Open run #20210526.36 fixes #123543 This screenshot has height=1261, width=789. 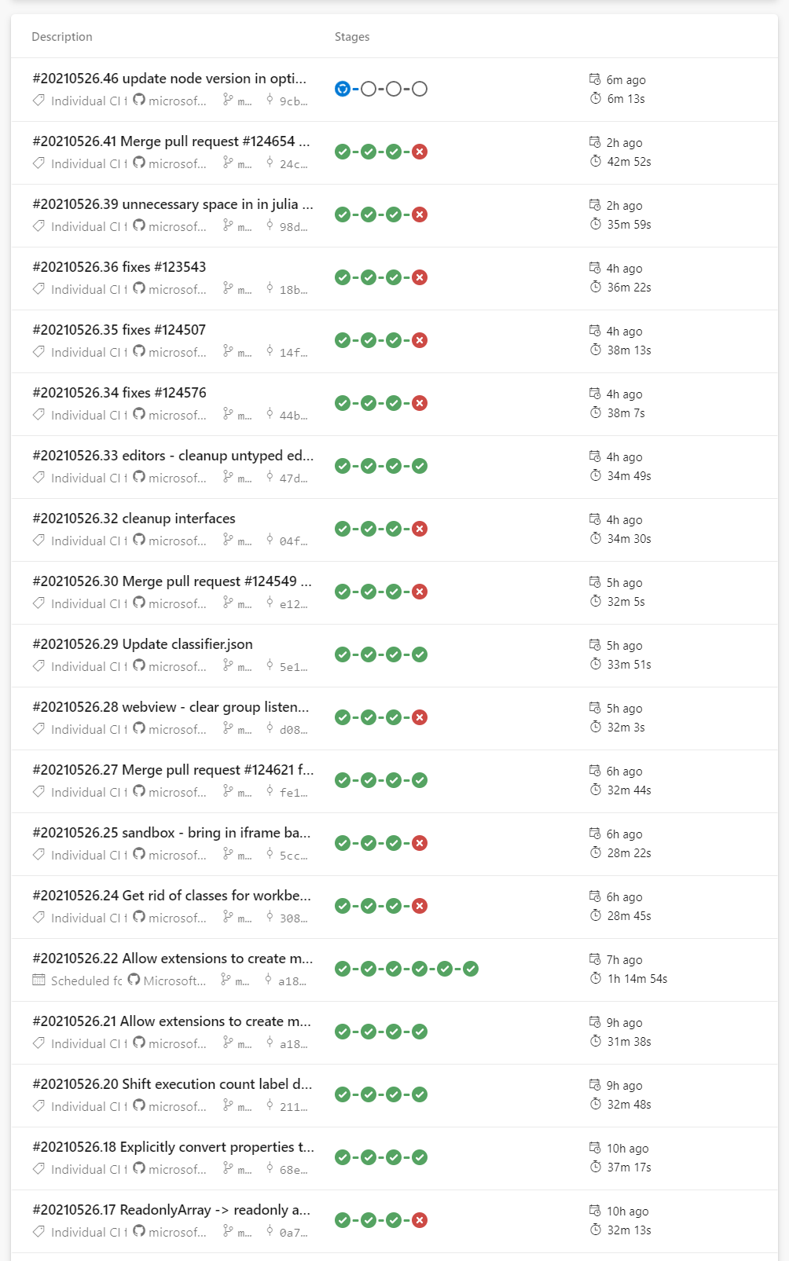point(119,267)
